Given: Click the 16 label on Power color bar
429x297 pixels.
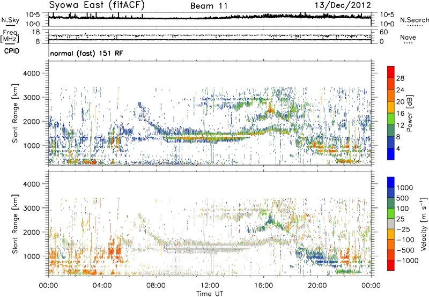Looking at the screenshot, I should [400, 114].
